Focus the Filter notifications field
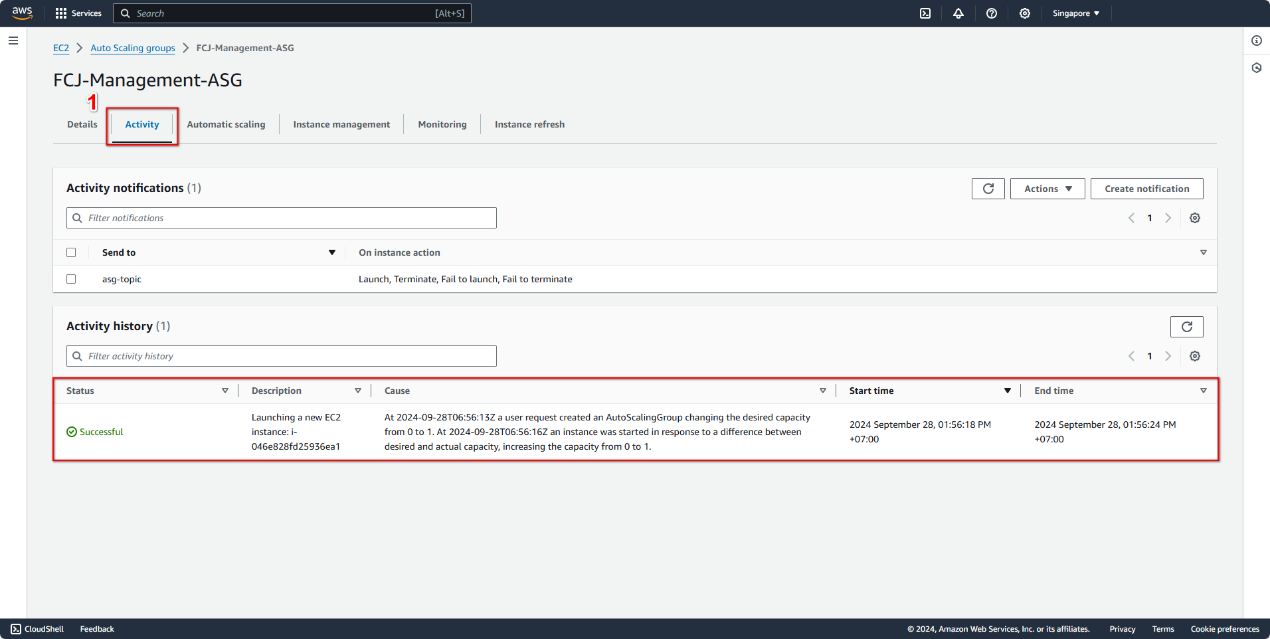This screenshot has height=639, width=1270. [x=282, y=218]
